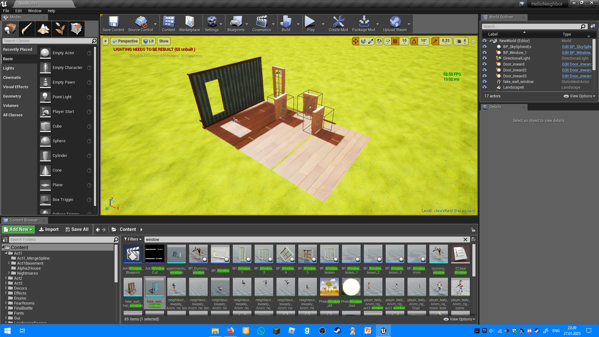Screen dimensions: 599x337
Task: Select Place mode icon in Modes panel
Action: [x=10, y=29]
